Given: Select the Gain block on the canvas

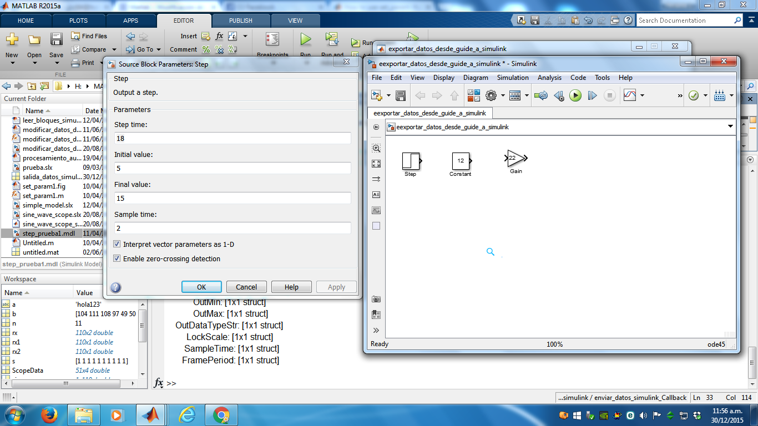Looking at the screenshot, I should [x=516, y=158].
